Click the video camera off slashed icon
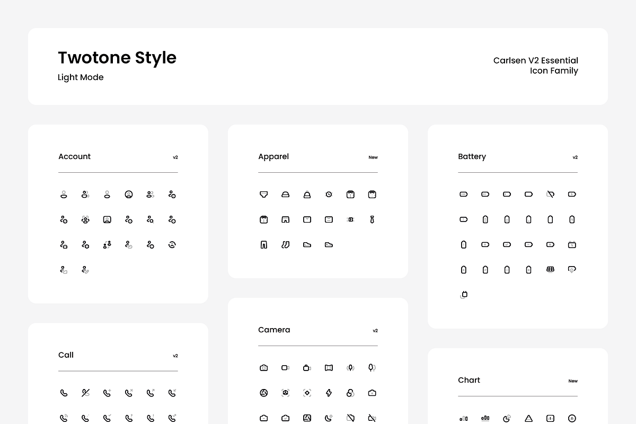The width and height of the screenshot is (636, 424). pyautogui.click(x=372, y=418)
